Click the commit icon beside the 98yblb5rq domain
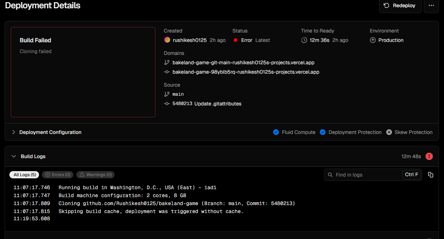The width and height of the screenshot is (444, 239). click(x=167, y=72)
